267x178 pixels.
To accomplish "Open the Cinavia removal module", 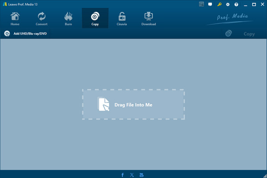I will click(x=121, y=19).
